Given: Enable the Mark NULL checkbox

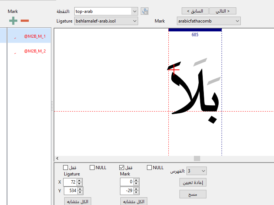Looking at the screenshot, I should coord(149,168).
